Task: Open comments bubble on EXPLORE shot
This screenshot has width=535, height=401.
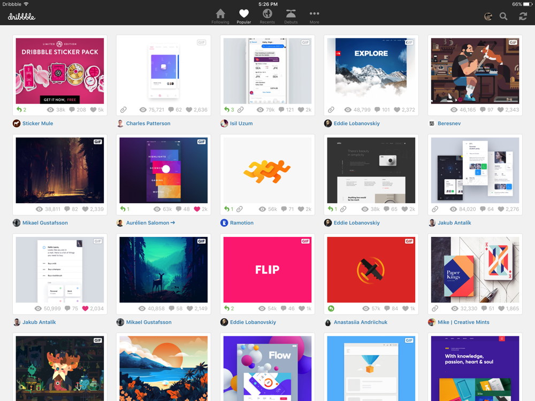Action: tap(377, 110)
